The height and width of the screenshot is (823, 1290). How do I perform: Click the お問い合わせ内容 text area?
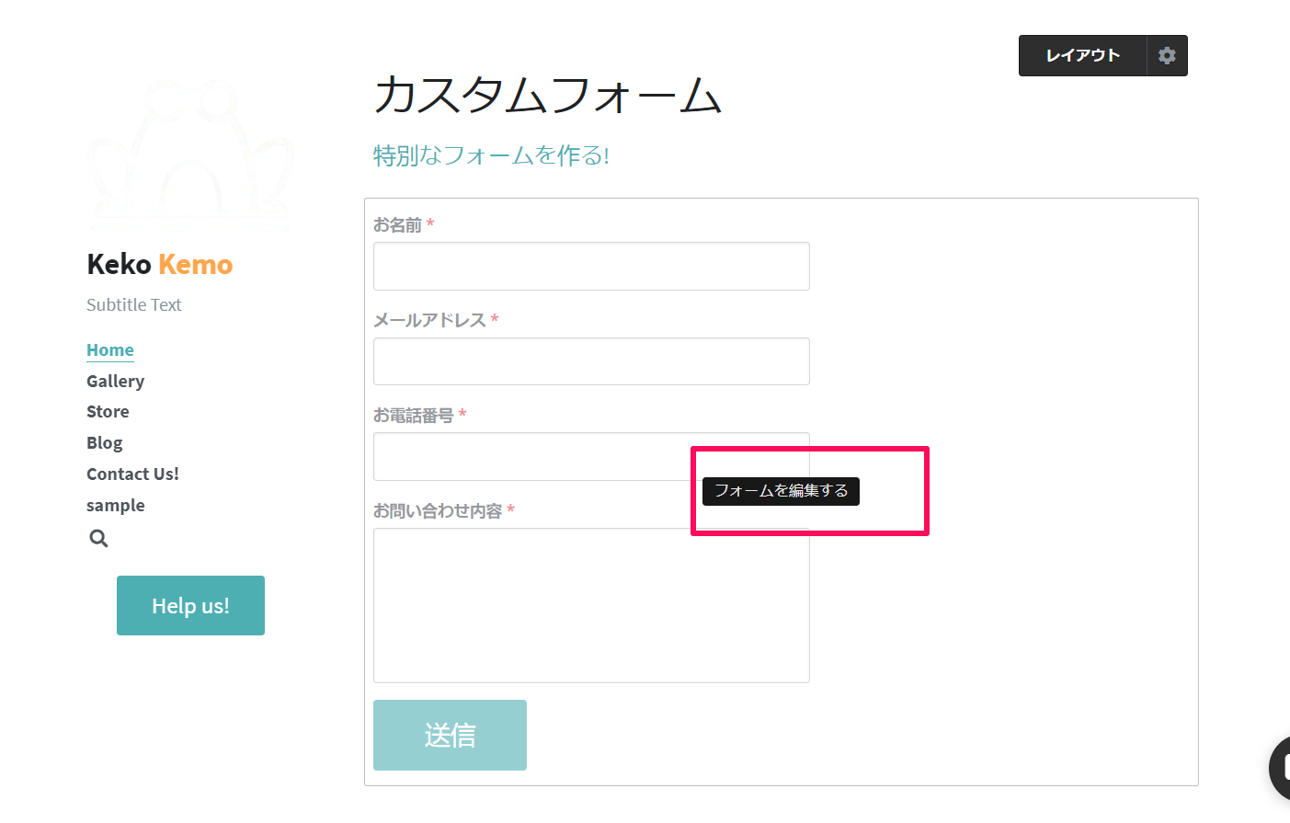point(591,605)
